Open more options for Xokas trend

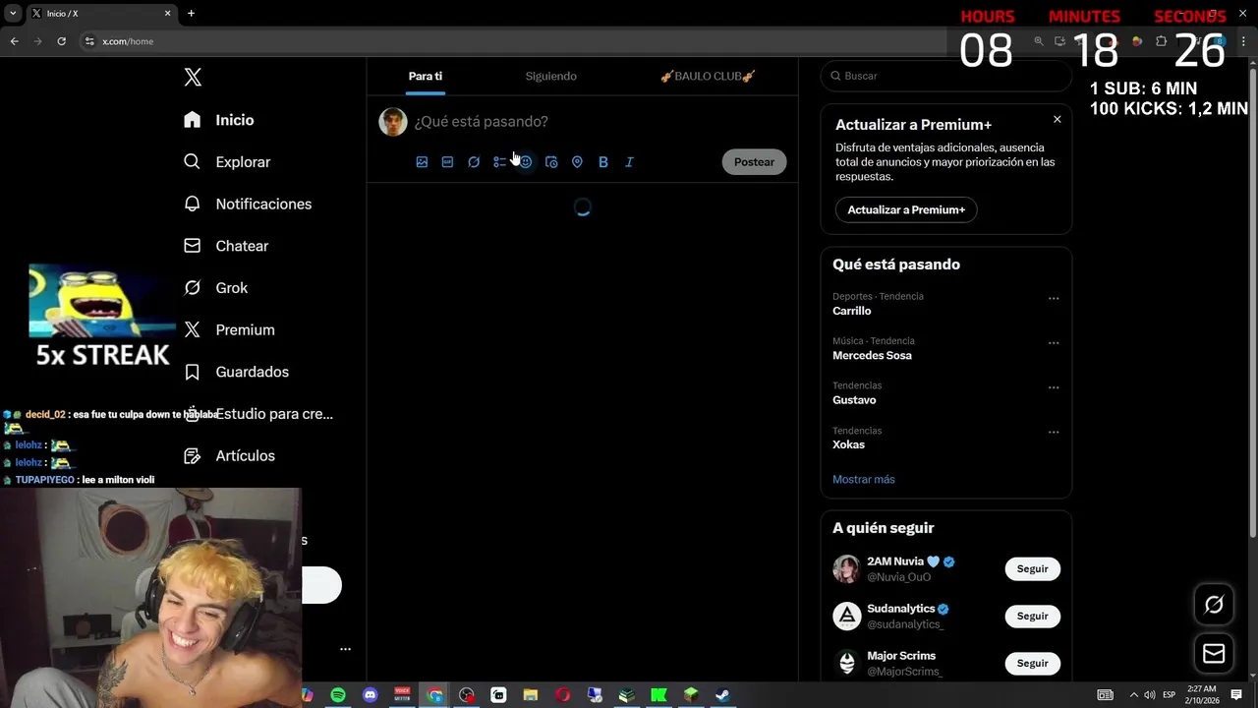click(x=1054, y=432)
